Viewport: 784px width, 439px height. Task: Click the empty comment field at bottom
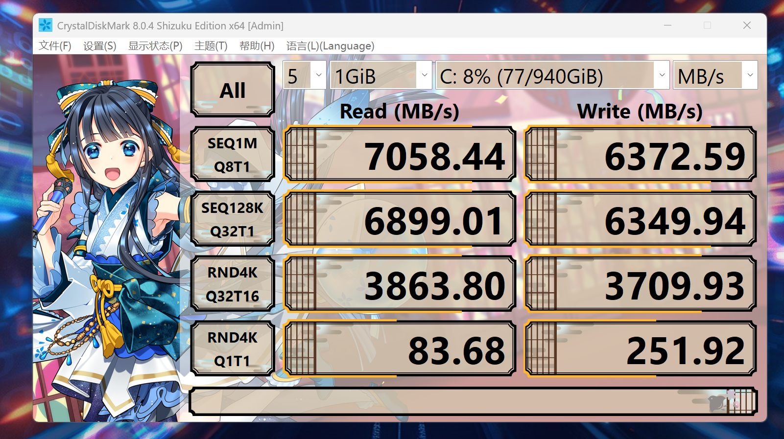click(x=473, y=401)
